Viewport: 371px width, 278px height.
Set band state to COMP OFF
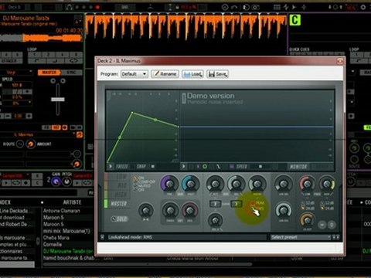(145, 181)
